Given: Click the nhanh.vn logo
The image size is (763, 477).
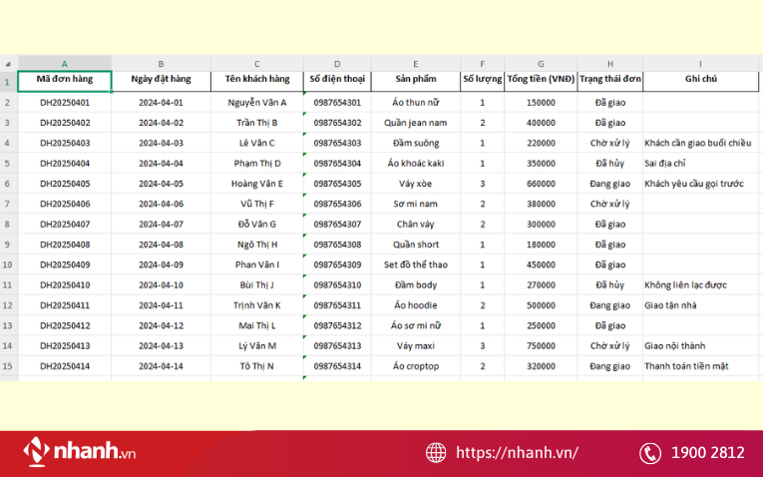Looking at the screenshot, I should coord(80,452).
